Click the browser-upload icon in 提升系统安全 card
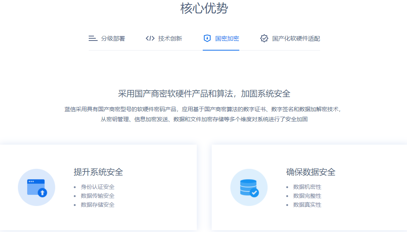 37,187
